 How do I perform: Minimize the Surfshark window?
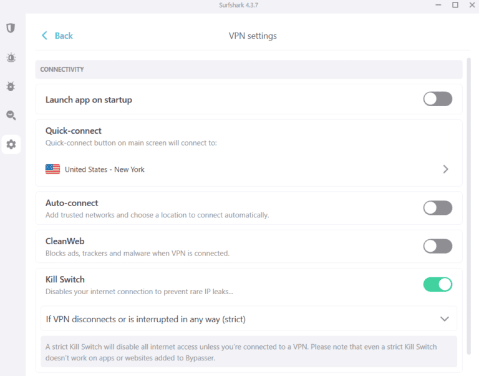click(x=438, y=5)
